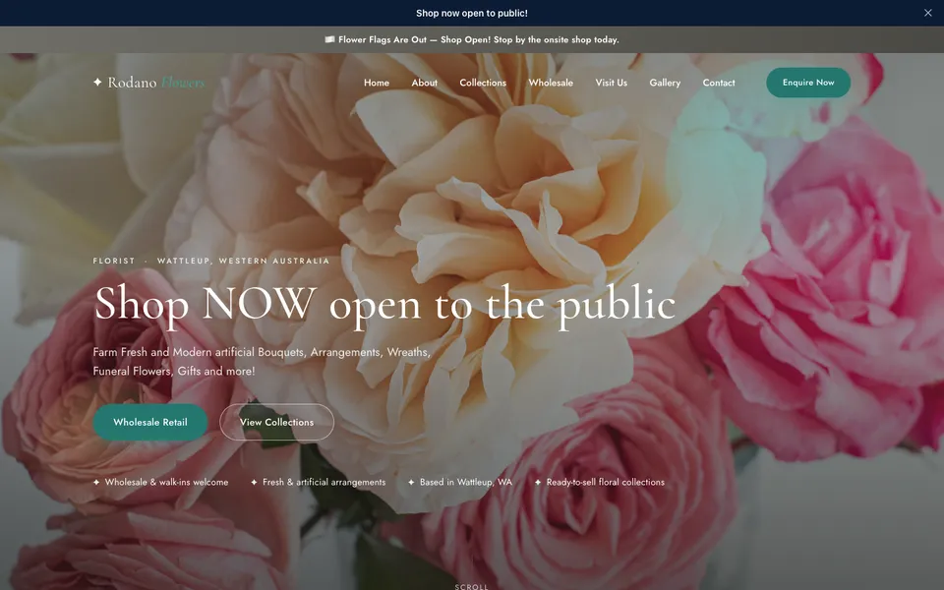Image resolution: width=944 pixels, height=590 pixels.
Task: Click the flag icon in the Flower Flags banner
Action: [x=329, y=39]
